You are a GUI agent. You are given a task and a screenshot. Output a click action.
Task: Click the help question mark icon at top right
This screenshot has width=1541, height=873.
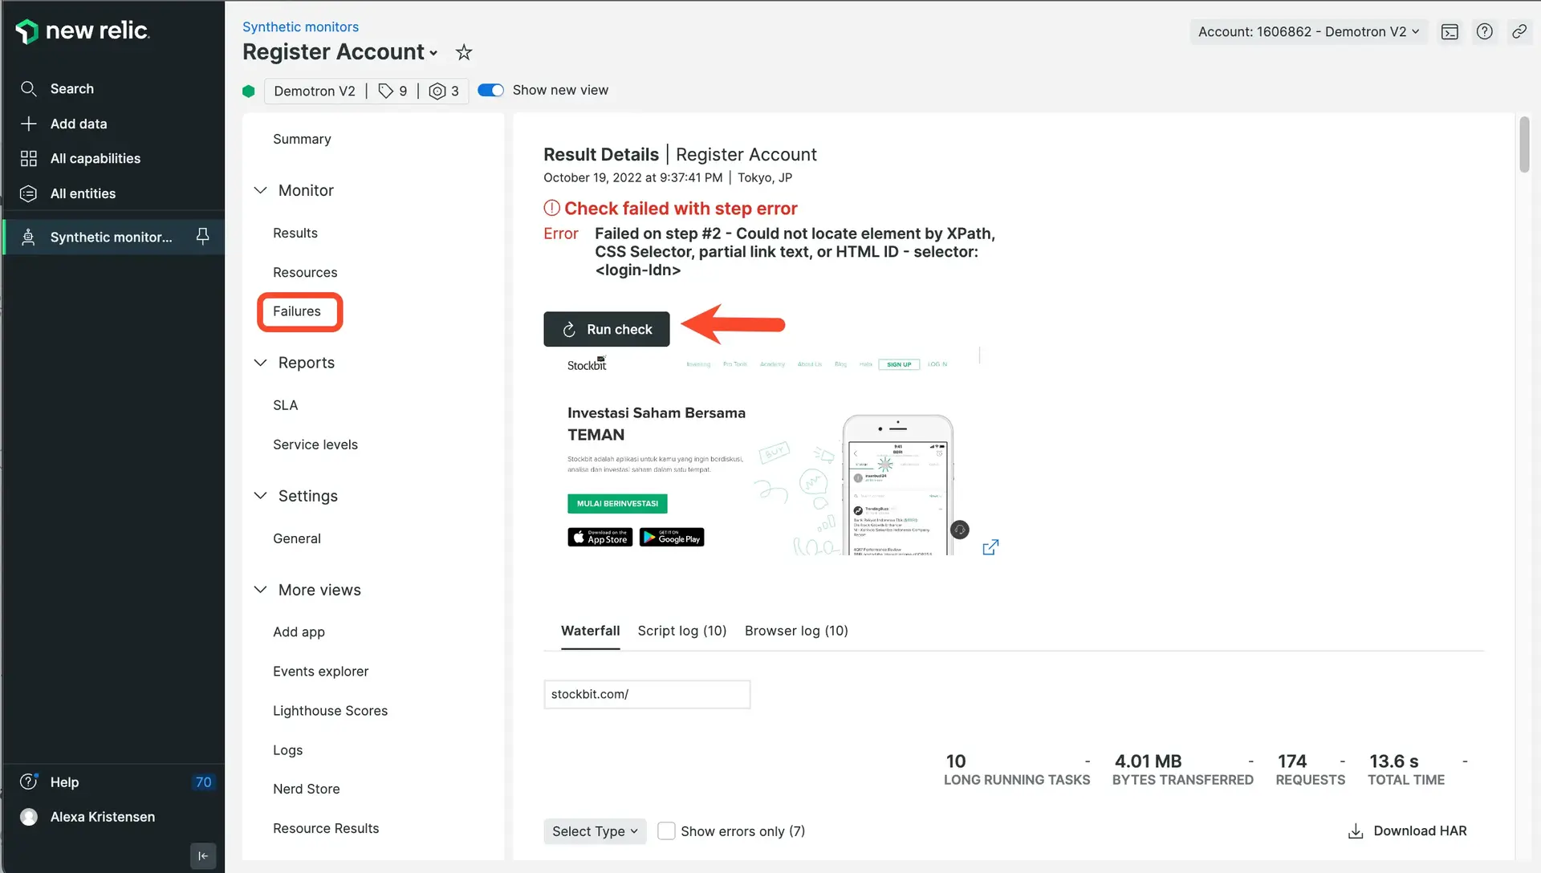1485,32
